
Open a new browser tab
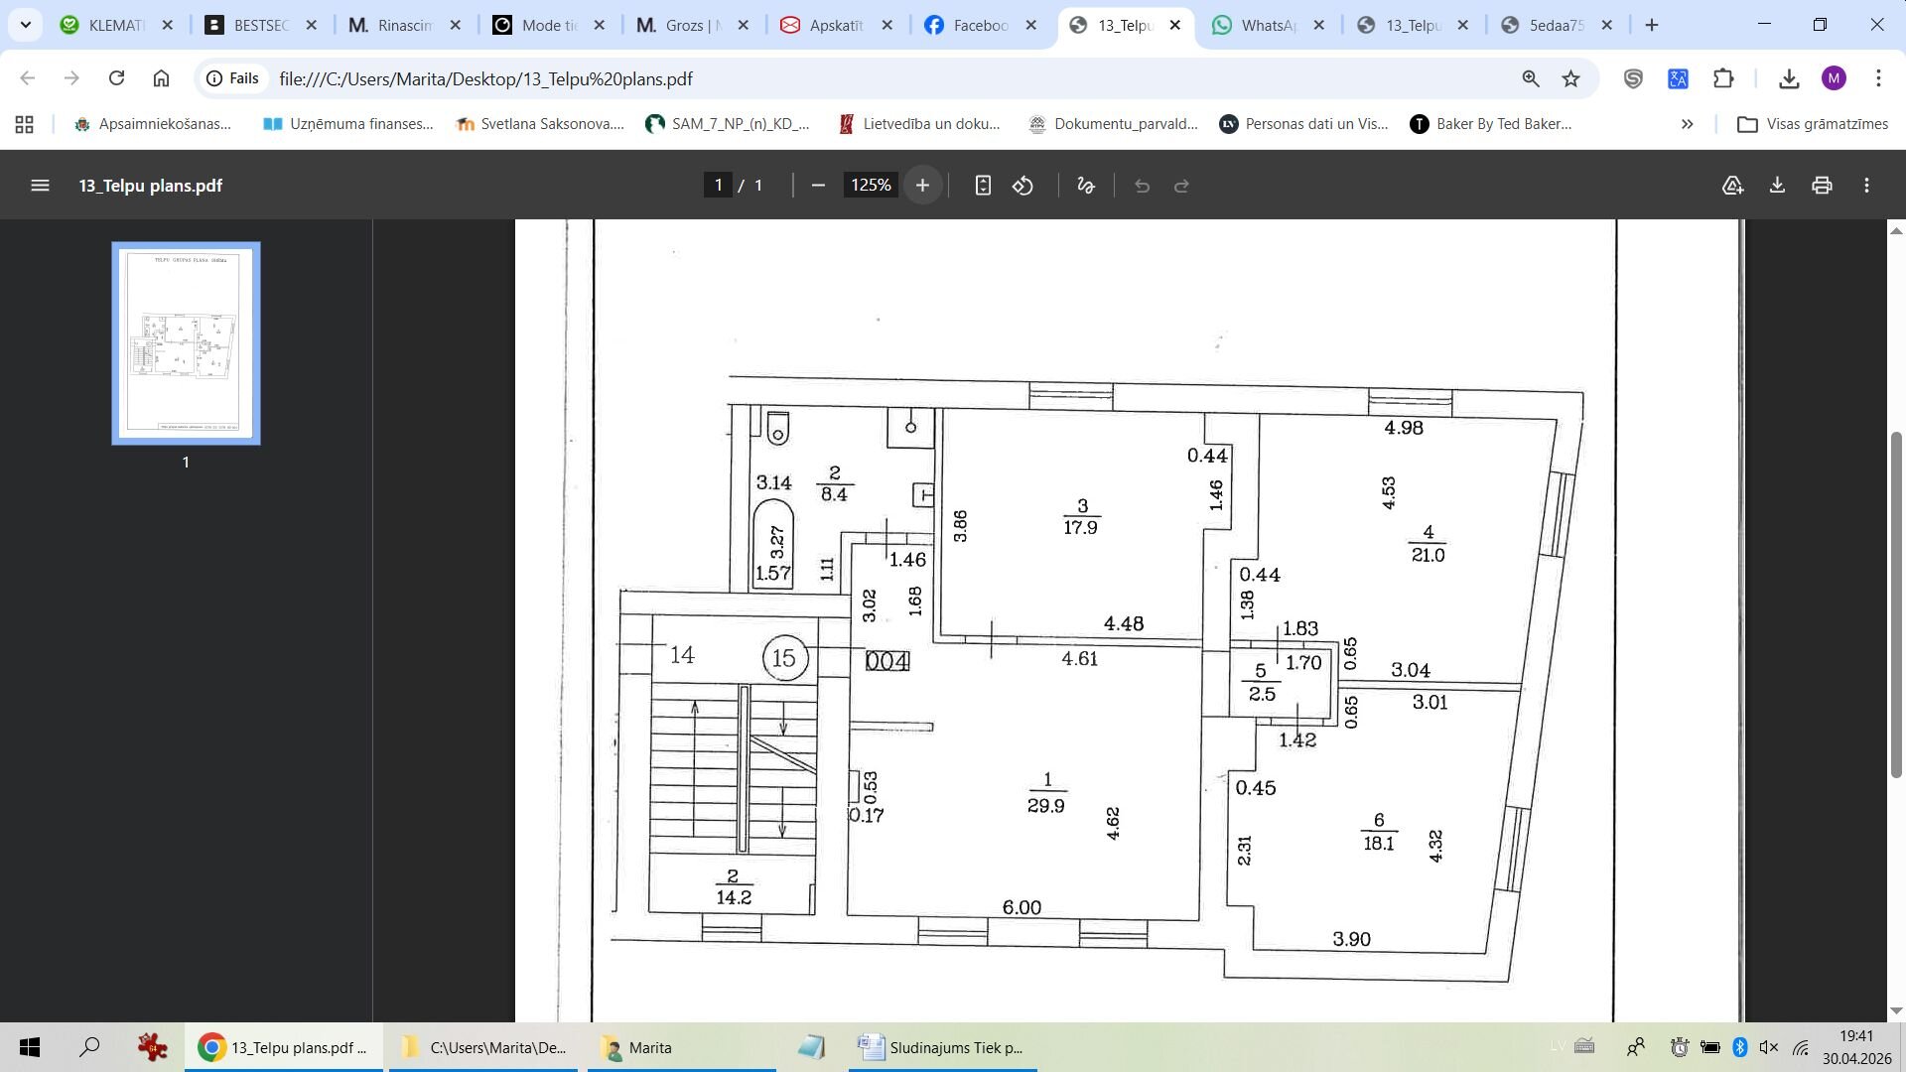coord(1652,25)
